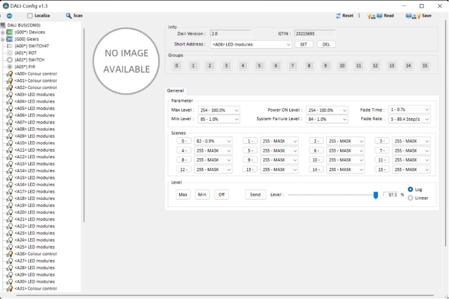Image resolution: width=449 pixels, height=299 pixels.
Task: Click the Scan magnifier icon
Action: [69, 16]
